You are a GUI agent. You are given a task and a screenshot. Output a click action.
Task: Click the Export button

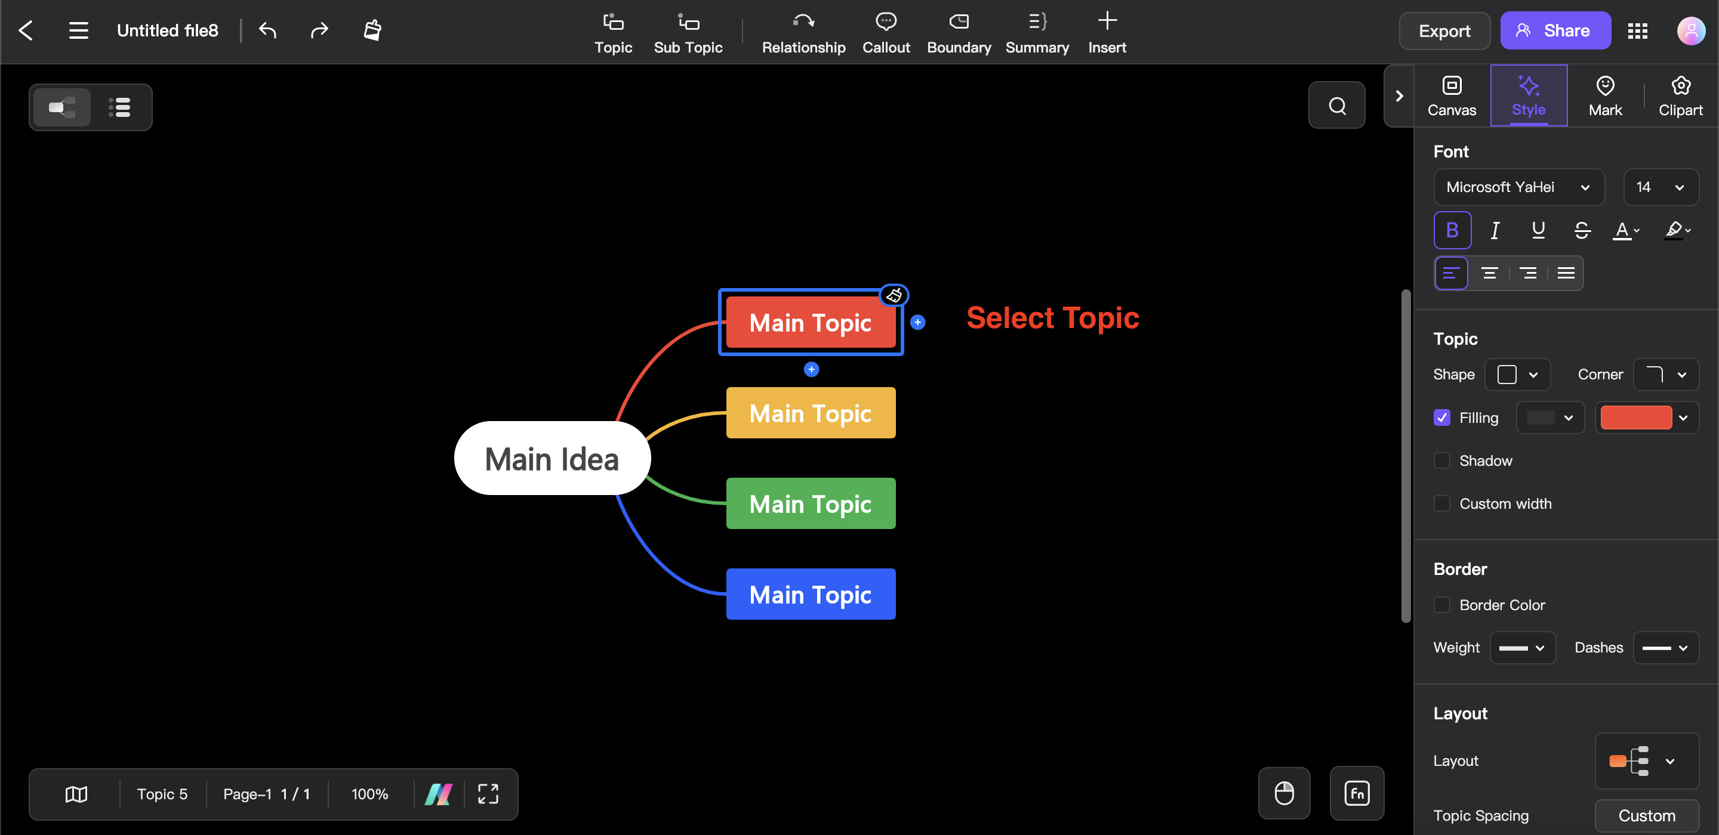(x=1444, y=30)
